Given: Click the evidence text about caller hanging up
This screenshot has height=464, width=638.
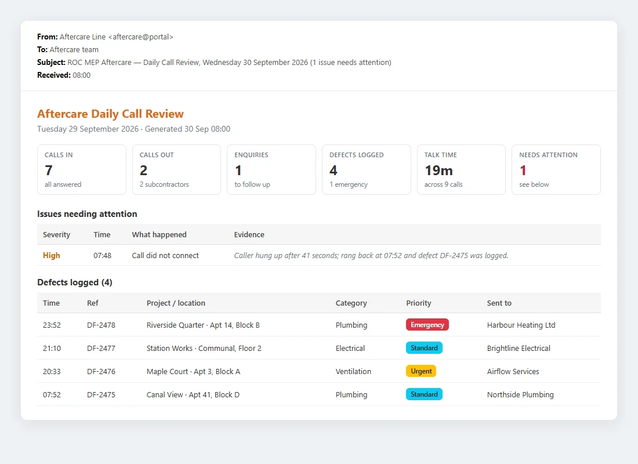Looking at the screenshot, I should pyautogui.click(x=371, y=255).
